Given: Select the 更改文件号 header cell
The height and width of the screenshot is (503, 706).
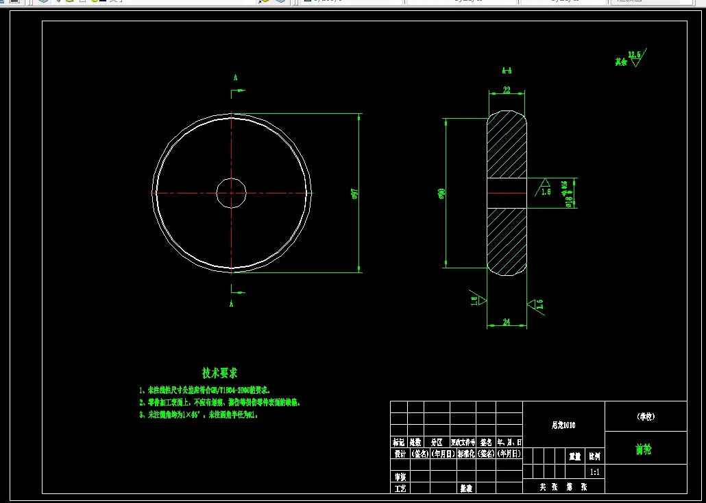Looking at the screenshot, I should tap(463, 442).
